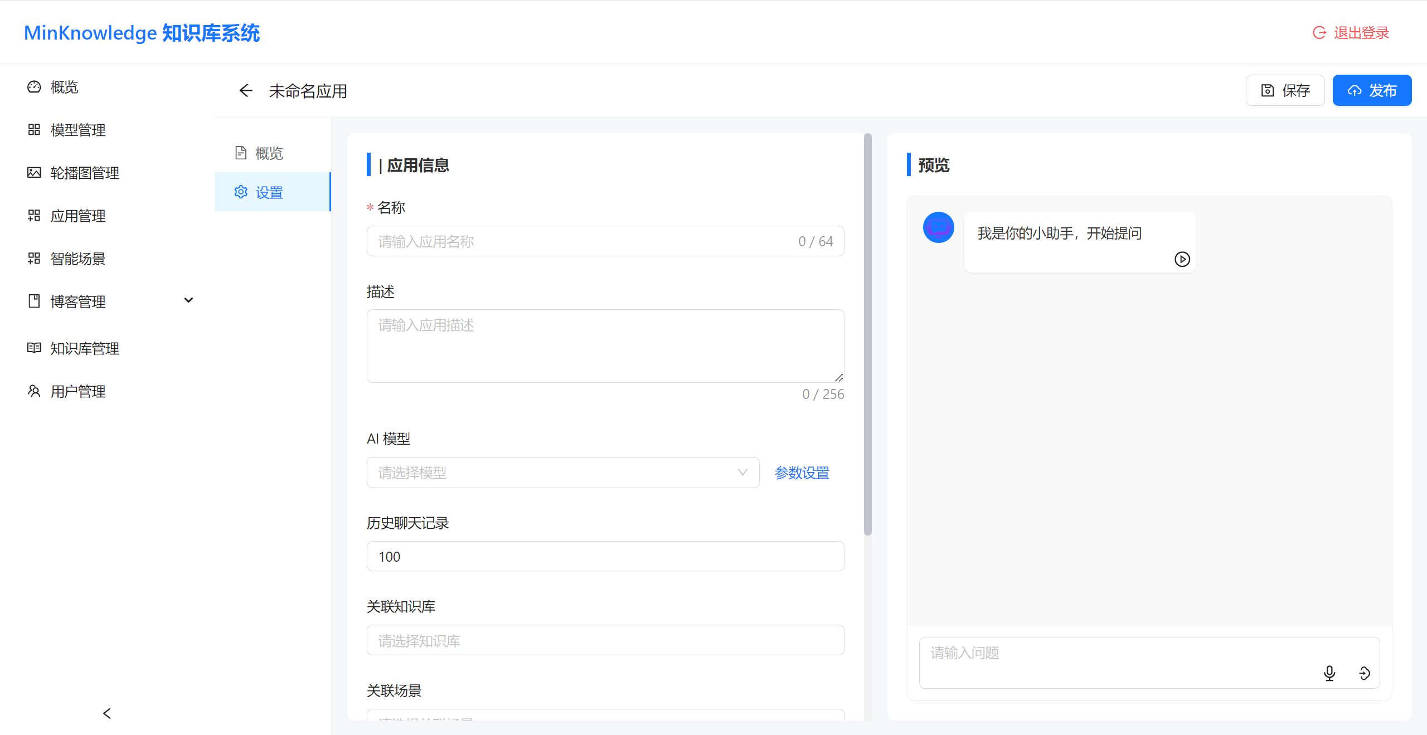
Task: Click the microphone icon in preview input
Action: coord(1329,673)
